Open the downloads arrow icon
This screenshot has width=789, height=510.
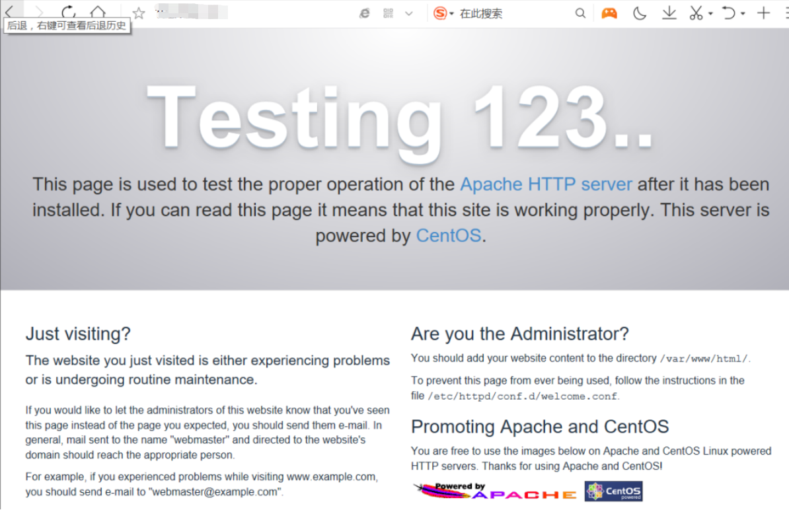click(669, 13)
